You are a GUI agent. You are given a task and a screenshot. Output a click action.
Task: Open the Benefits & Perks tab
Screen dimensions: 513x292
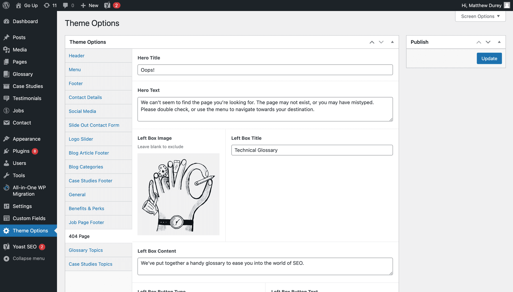99,208
